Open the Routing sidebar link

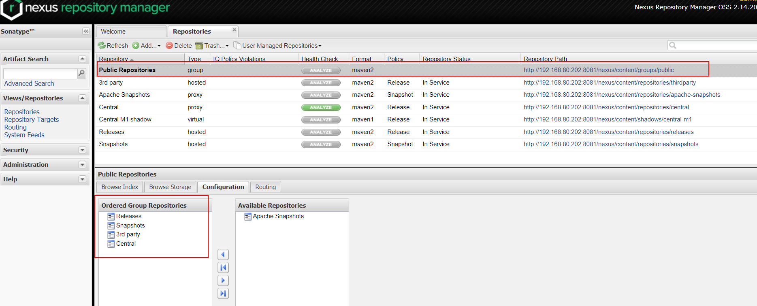(x=15, y=127)
